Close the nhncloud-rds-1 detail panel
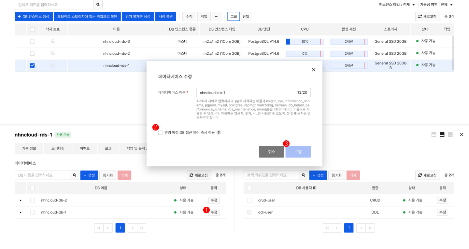 point(462,134)
